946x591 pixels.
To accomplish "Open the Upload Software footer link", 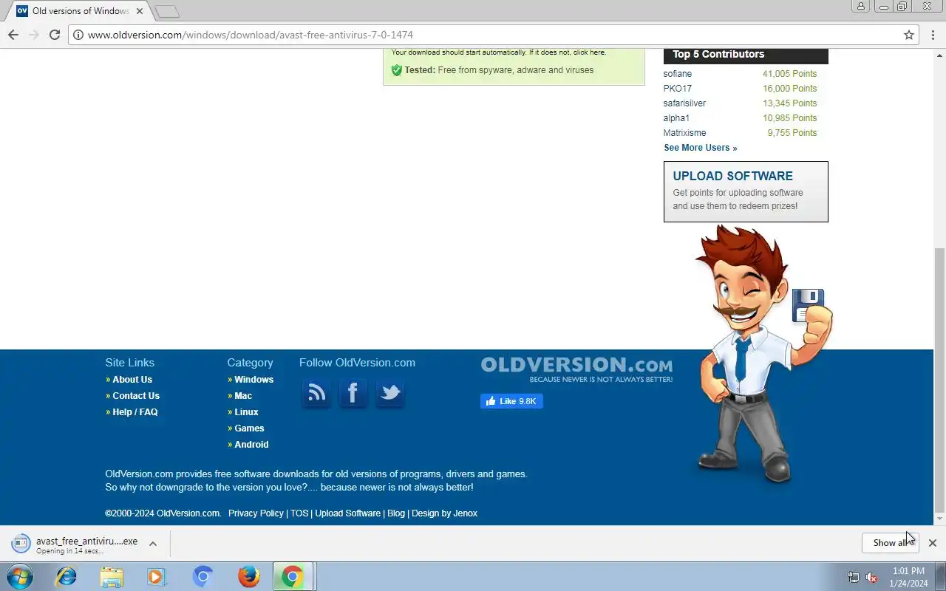I will (348, 513).
